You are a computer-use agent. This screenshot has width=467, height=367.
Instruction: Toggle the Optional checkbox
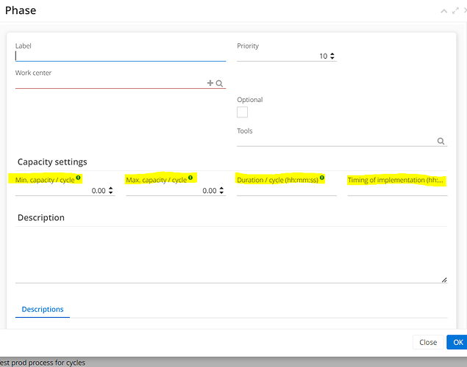pyautogui.click(x=242, y=112)
